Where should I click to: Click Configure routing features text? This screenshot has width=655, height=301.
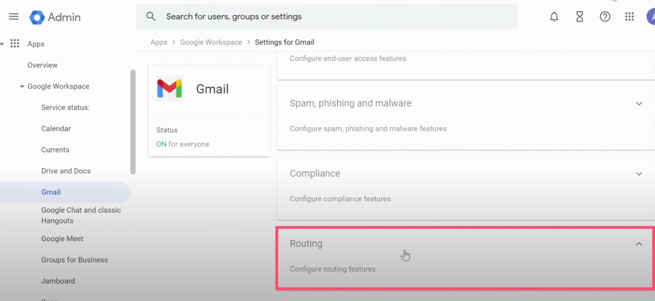pyautogui.click(x=333, y=269)
